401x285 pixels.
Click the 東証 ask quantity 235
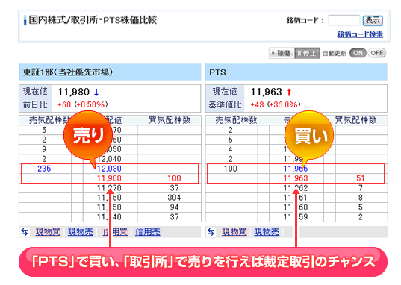click(x=44, y=169)
